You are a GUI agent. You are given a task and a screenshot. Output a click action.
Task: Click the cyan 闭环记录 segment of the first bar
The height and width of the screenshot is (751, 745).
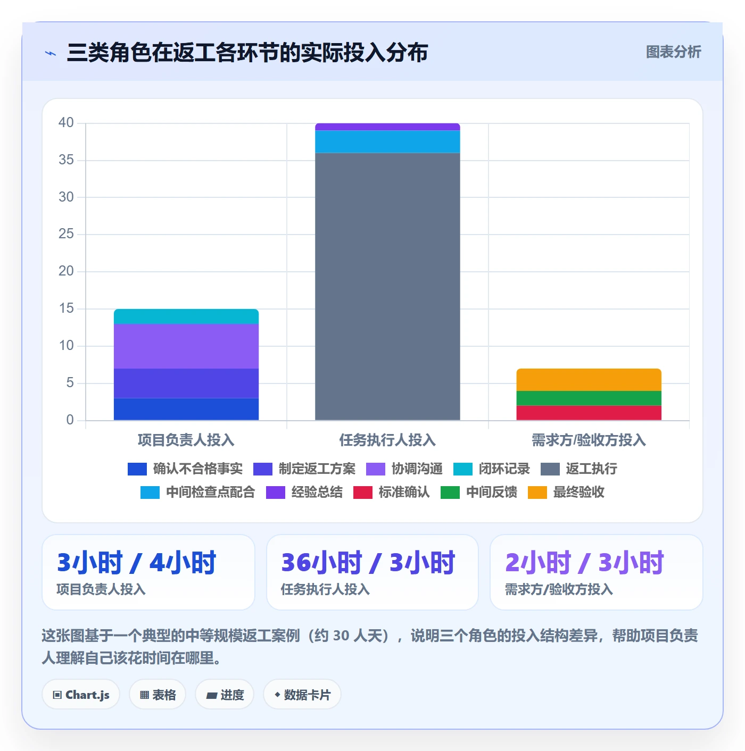click(x=186, y=316)
